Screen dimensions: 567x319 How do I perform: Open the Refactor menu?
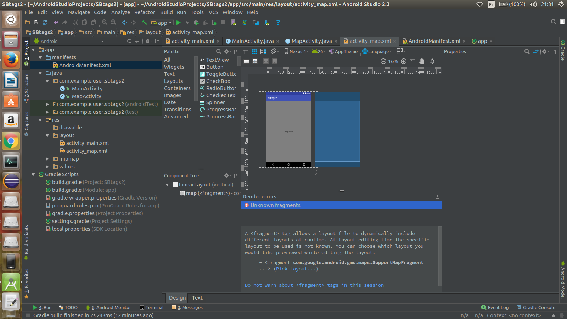[145, 12]
